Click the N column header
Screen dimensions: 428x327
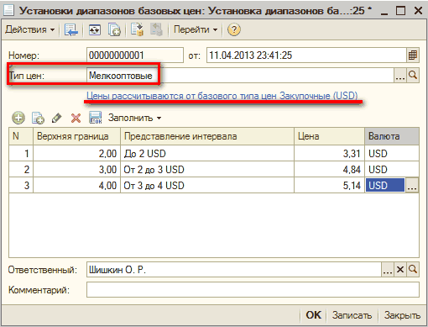(21, 136)
